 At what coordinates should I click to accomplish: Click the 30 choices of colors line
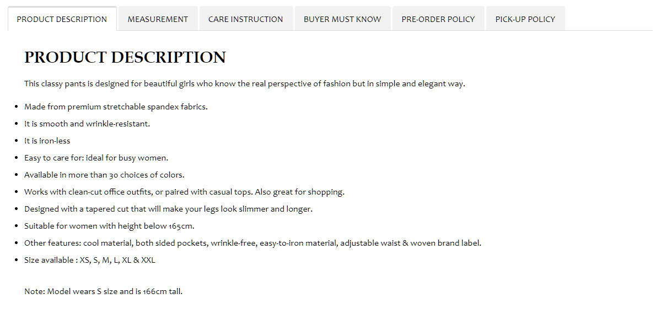(x=105, y=175)
